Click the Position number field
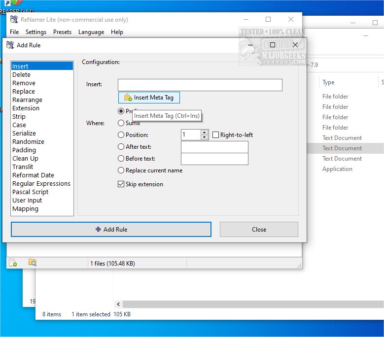 (191, 135)
